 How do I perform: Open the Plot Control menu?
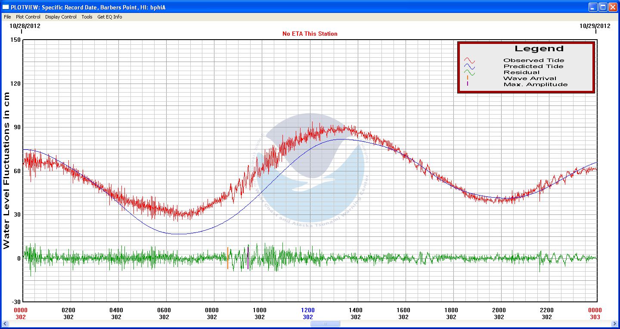tap(28, 17)
